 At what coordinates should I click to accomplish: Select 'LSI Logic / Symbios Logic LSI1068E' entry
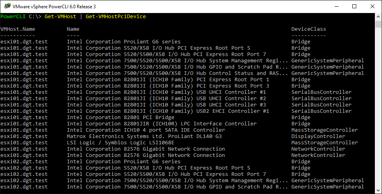tap(121, 143)
